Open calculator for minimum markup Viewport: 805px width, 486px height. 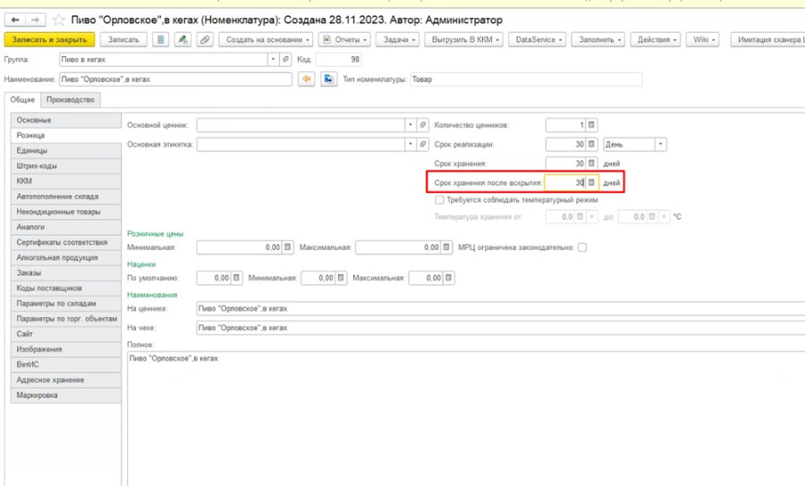tap(341, 278)
